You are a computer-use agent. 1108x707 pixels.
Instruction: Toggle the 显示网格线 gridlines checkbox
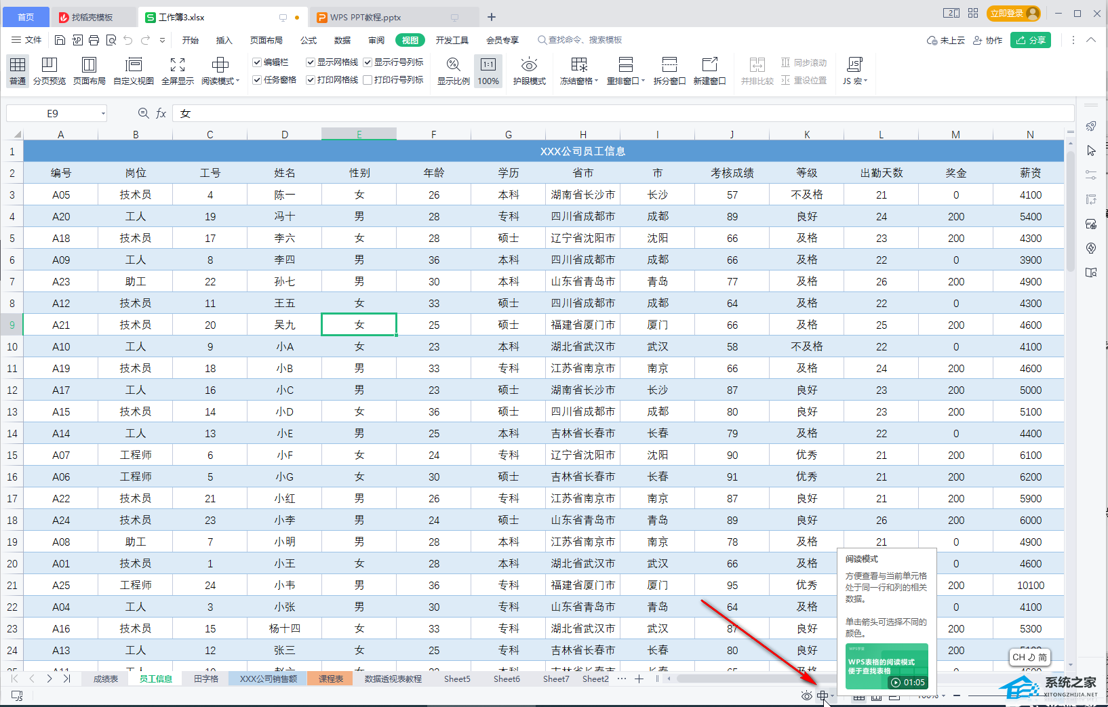point(311,62)
